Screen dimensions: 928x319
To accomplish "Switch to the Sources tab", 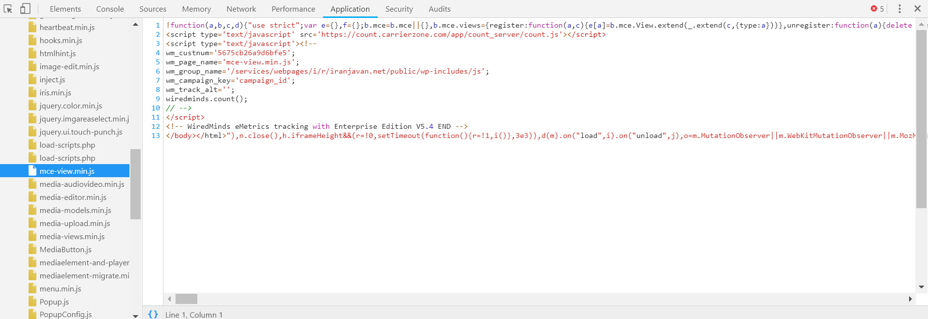I will click(x=153, y=9).
